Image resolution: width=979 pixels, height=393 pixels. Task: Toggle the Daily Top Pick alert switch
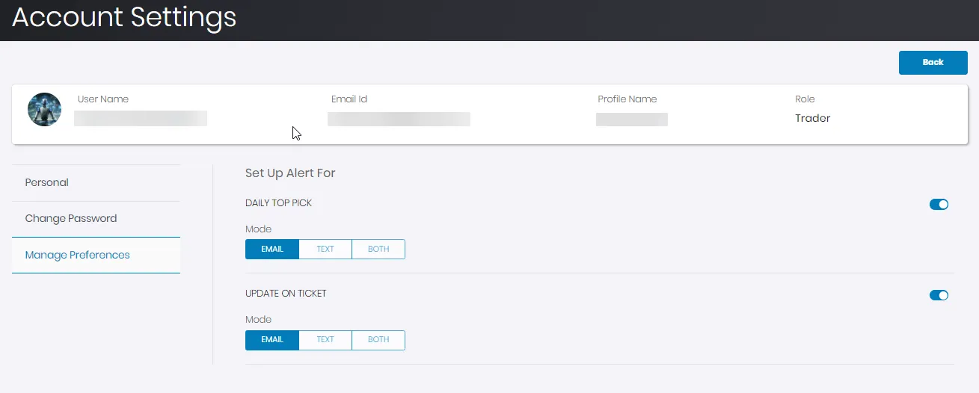pos(939,204)
